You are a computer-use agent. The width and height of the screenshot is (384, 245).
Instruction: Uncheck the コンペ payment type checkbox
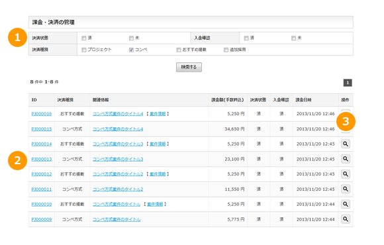(x=131, y=50)
